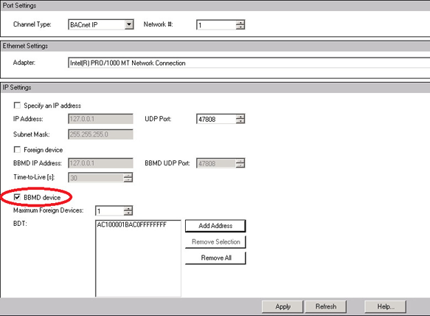Increase Maximum Foreign Devices count
This screenshot has height=316, width=430.
[x=128, y=209]
